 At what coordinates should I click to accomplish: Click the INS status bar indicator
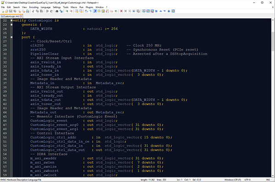[268, 180]
